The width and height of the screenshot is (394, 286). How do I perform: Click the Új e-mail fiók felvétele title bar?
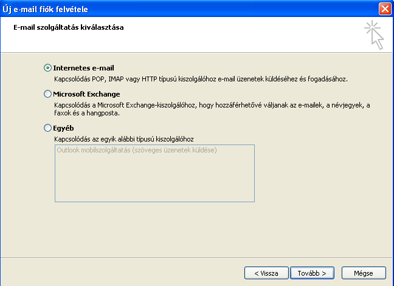pos(188,9)
